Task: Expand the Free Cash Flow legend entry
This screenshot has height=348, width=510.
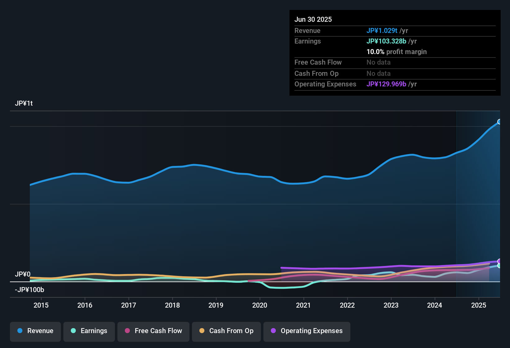Action: tap(153, 331)
